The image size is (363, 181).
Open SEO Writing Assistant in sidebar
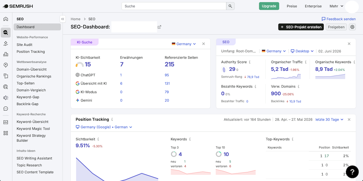click(34, 159)
